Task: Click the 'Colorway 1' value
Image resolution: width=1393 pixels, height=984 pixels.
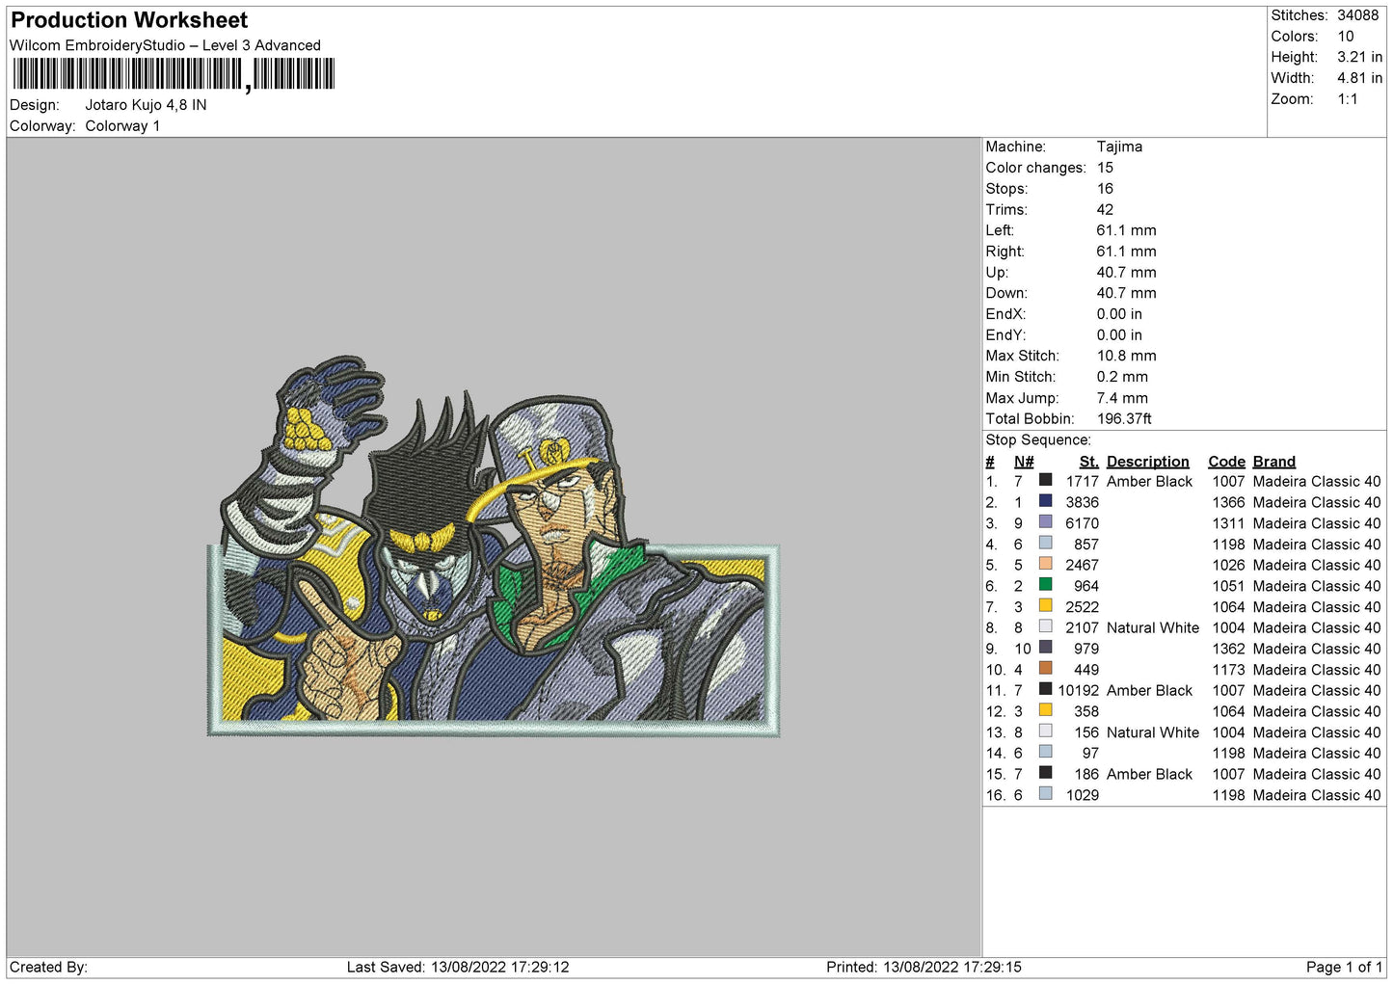Action: (122, 126)
